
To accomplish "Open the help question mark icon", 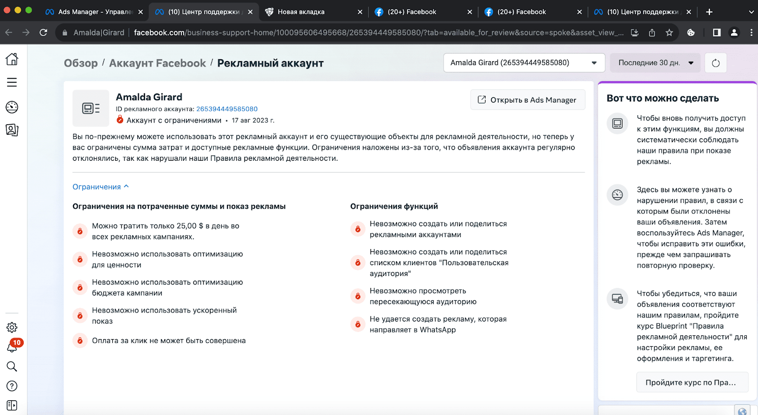I will (12, 386).
